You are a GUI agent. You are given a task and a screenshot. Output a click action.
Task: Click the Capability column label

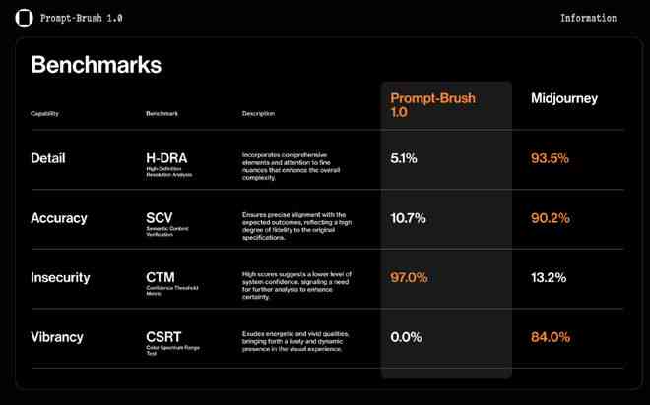click(x=44, y=113)
